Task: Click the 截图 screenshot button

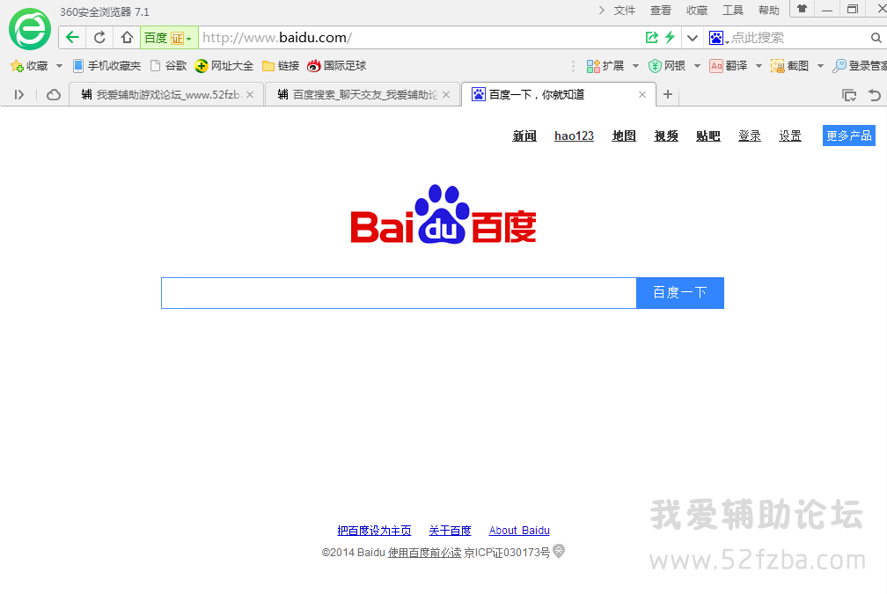Action: (x=789, y=66)
